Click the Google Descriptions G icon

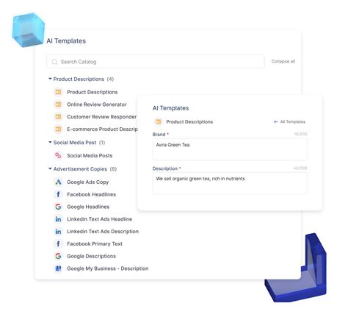point(58,256)
